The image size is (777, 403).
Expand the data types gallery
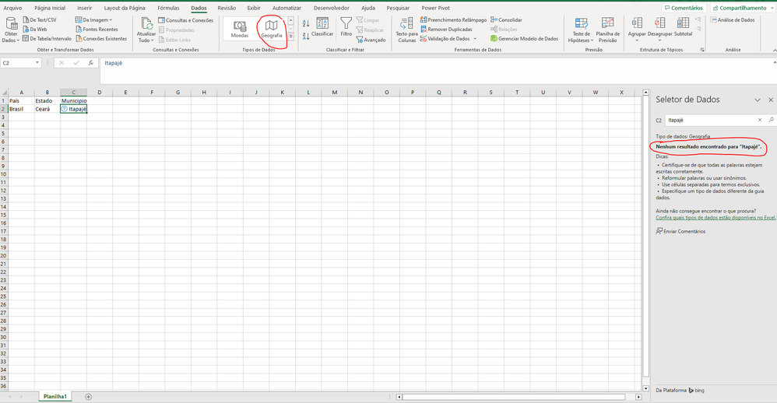[x=291, y=37]
